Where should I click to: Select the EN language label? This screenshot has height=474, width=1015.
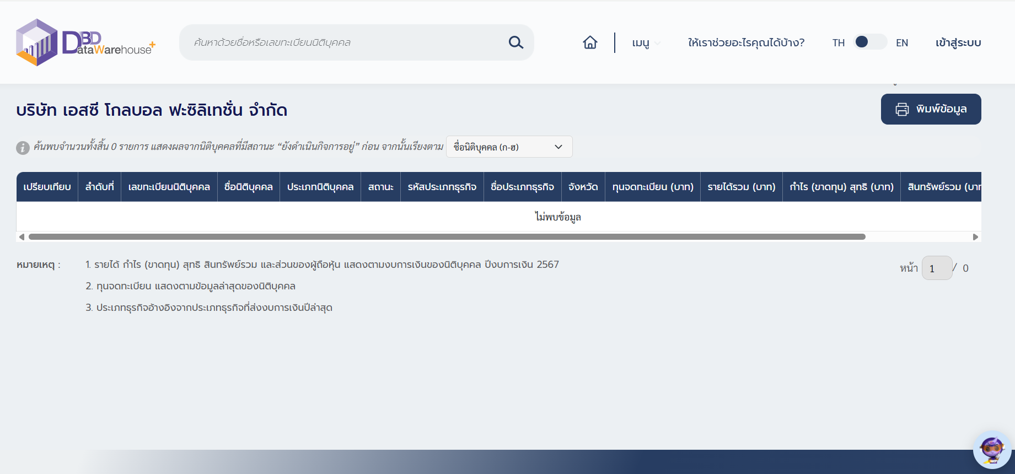(x=902, y=42)
